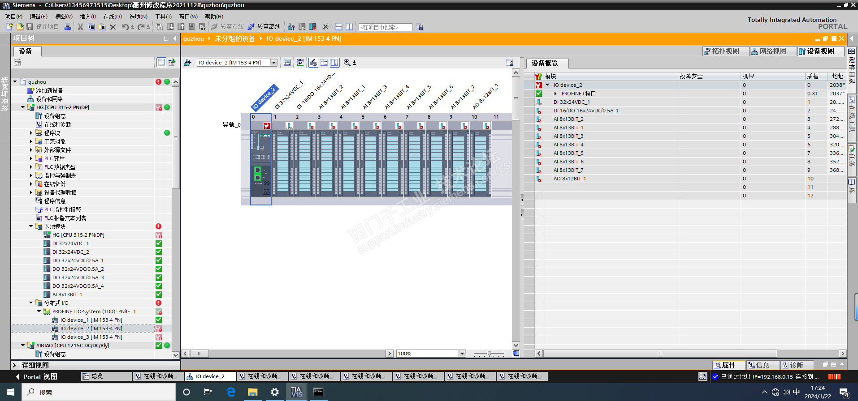
Task: Expand the 程序块 tree node
Action: coord(31,133)
